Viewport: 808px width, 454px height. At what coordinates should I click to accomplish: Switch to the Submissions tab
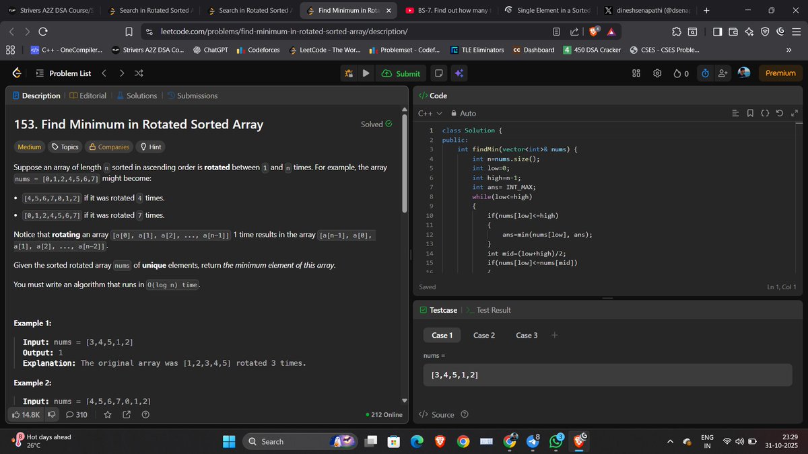pyautogui.click(x=192, y=96)
